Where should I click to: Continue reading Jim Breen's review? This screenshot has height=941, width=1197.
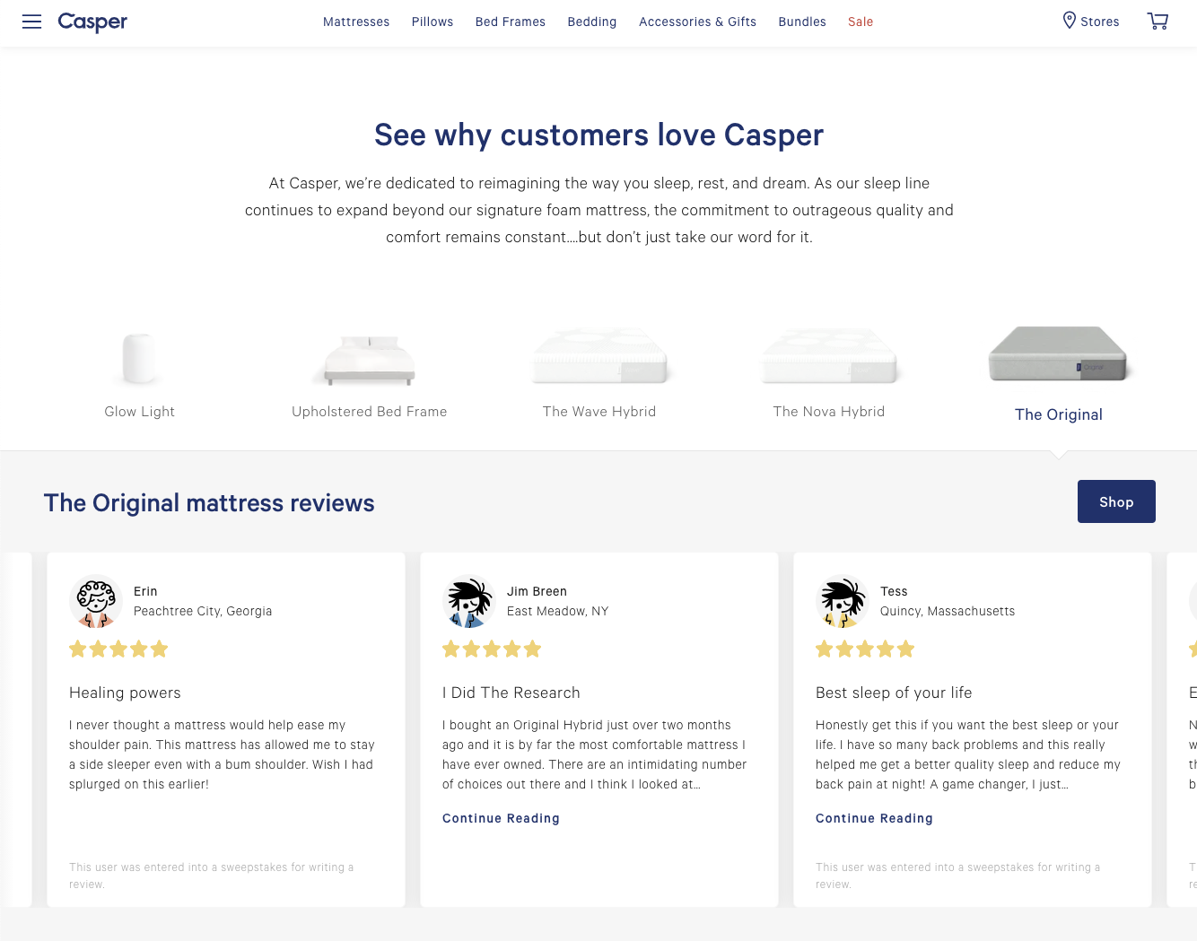[x=501, y=818]
